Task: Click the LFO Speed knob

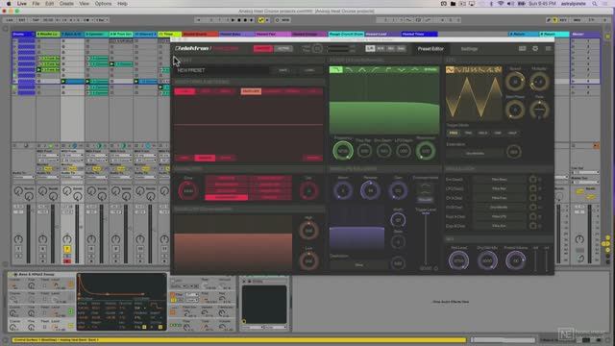Action: pos(515,82)
